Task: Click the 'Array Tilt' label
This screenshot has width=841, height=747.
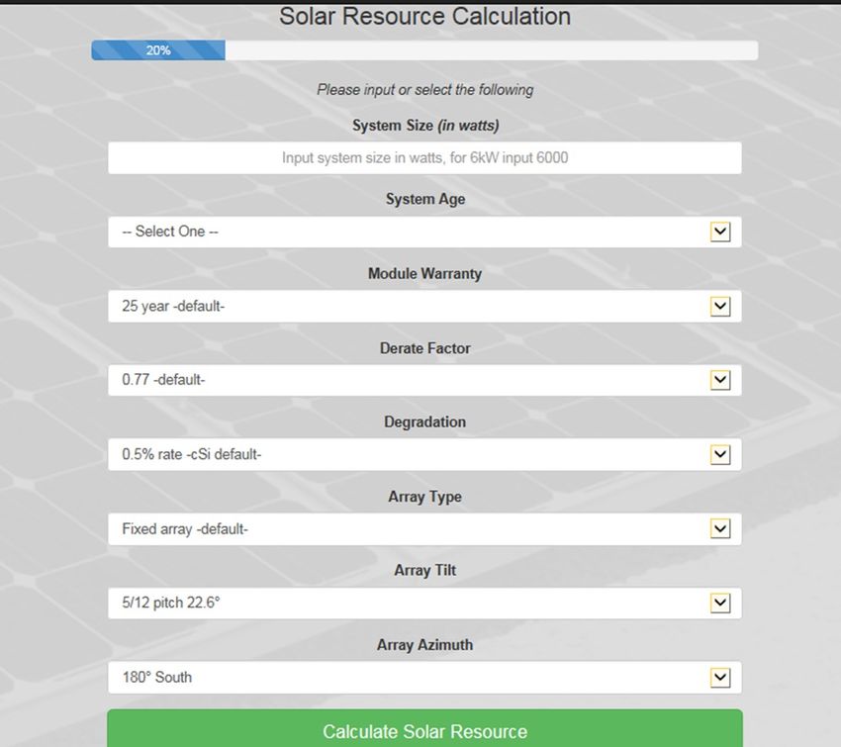Action: click(x=424, y=570)
